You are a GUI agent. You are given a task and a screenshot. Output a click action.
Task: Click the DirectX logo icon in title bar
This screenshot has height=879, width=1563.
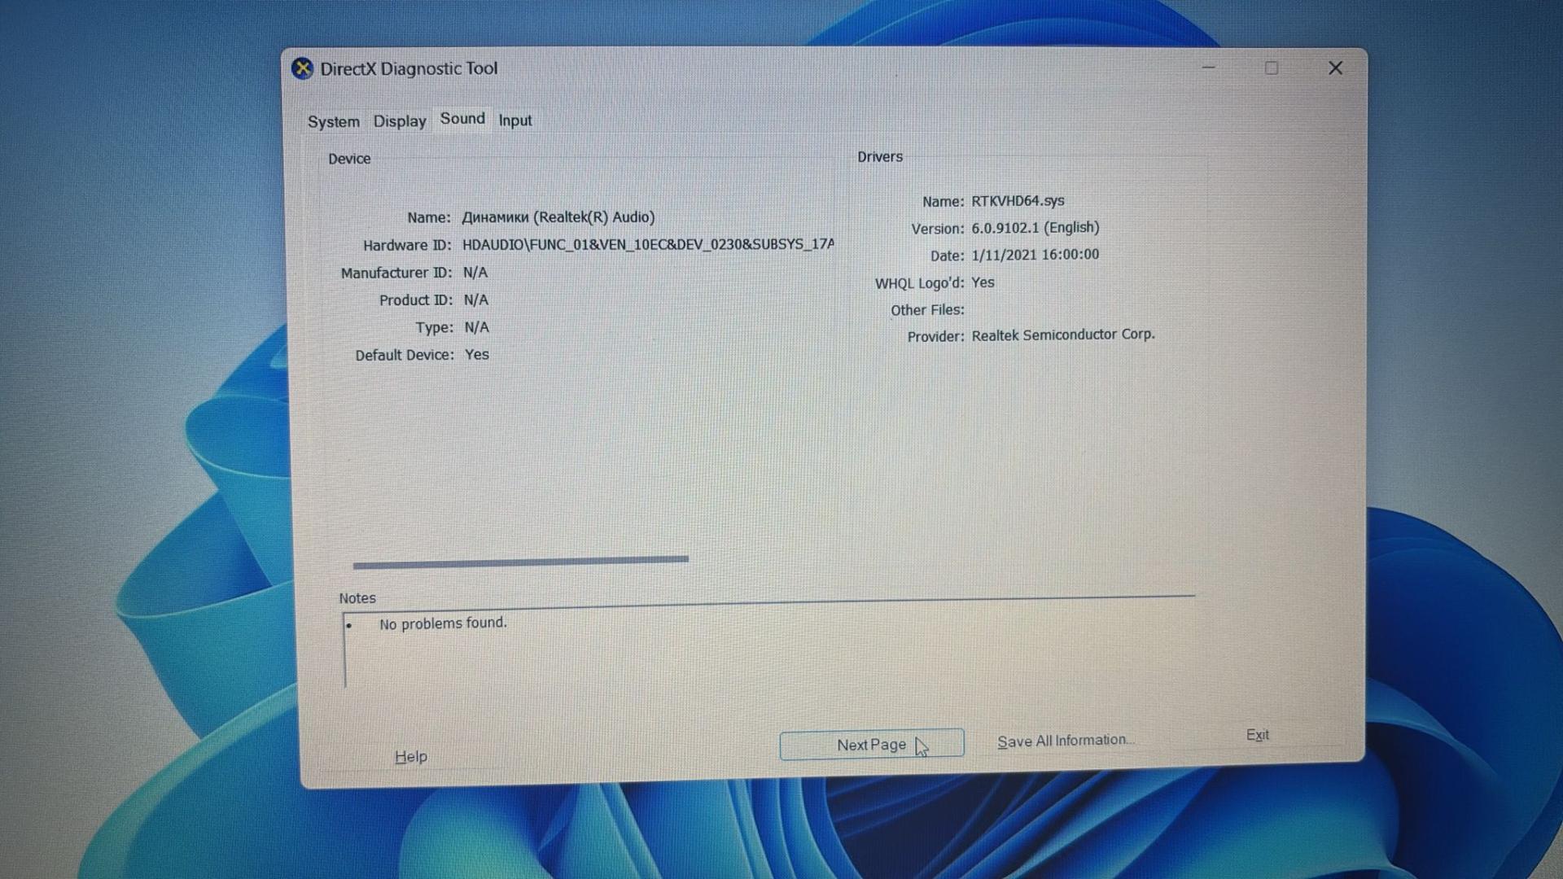pos(302,69)
